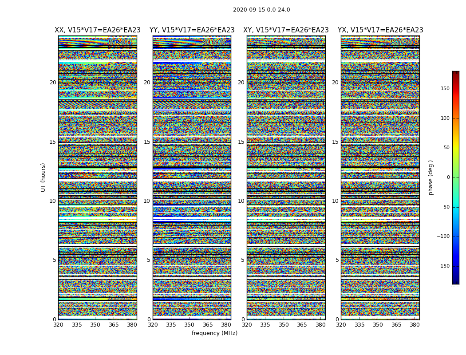Click the '380' frequency tick under XY panel
This screenshot has height=355, width=466.
320,325
